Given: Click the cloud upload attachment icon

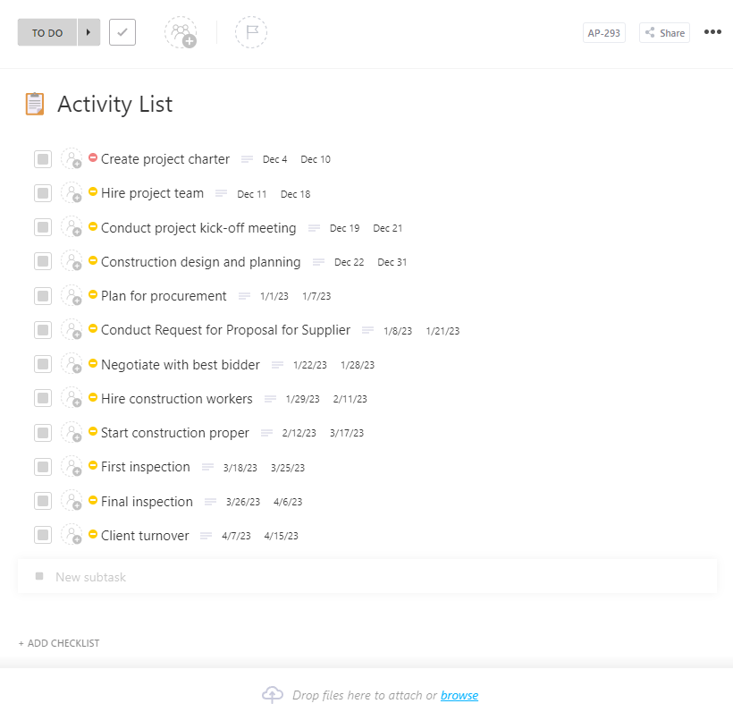Looking at the screenshot, I should pos(273,695).
